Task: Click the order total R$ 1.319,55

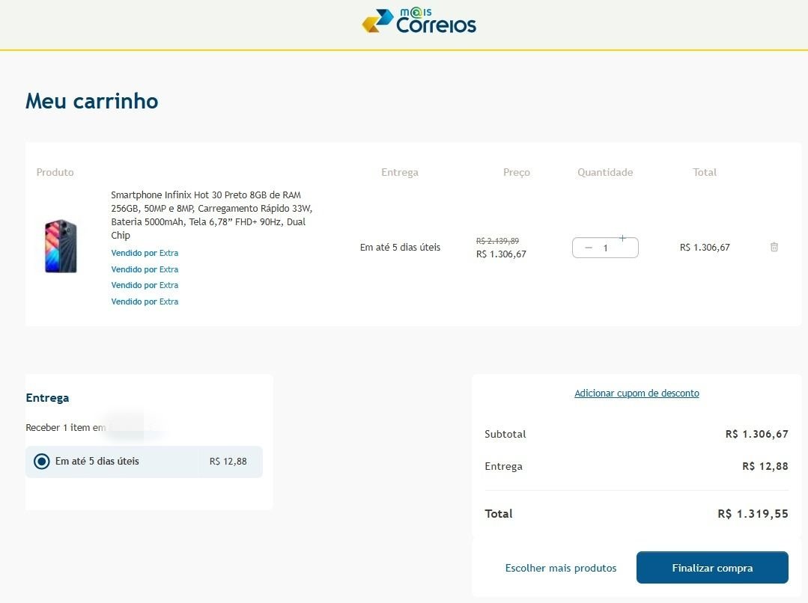Action: (753, 514)
